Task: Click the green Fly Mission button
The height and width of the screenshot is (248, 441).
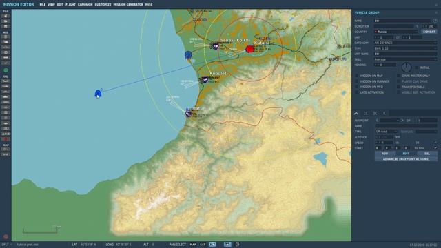Action: (x=6, y=70)
